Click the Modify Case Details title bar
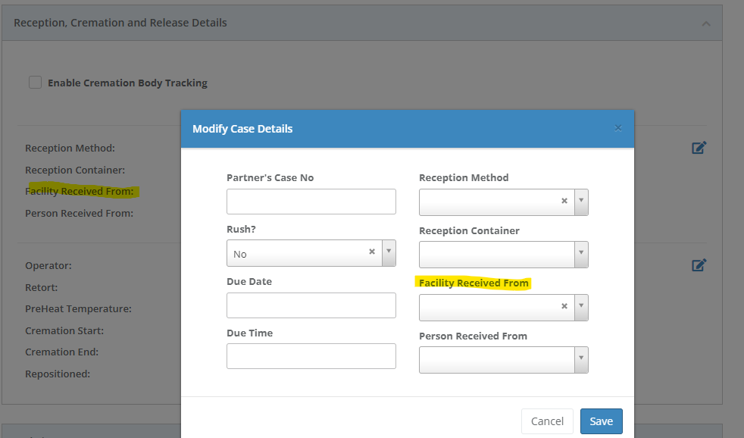This screenshot has width=744, height=438. pyautogui.click(x=379, y=129)
